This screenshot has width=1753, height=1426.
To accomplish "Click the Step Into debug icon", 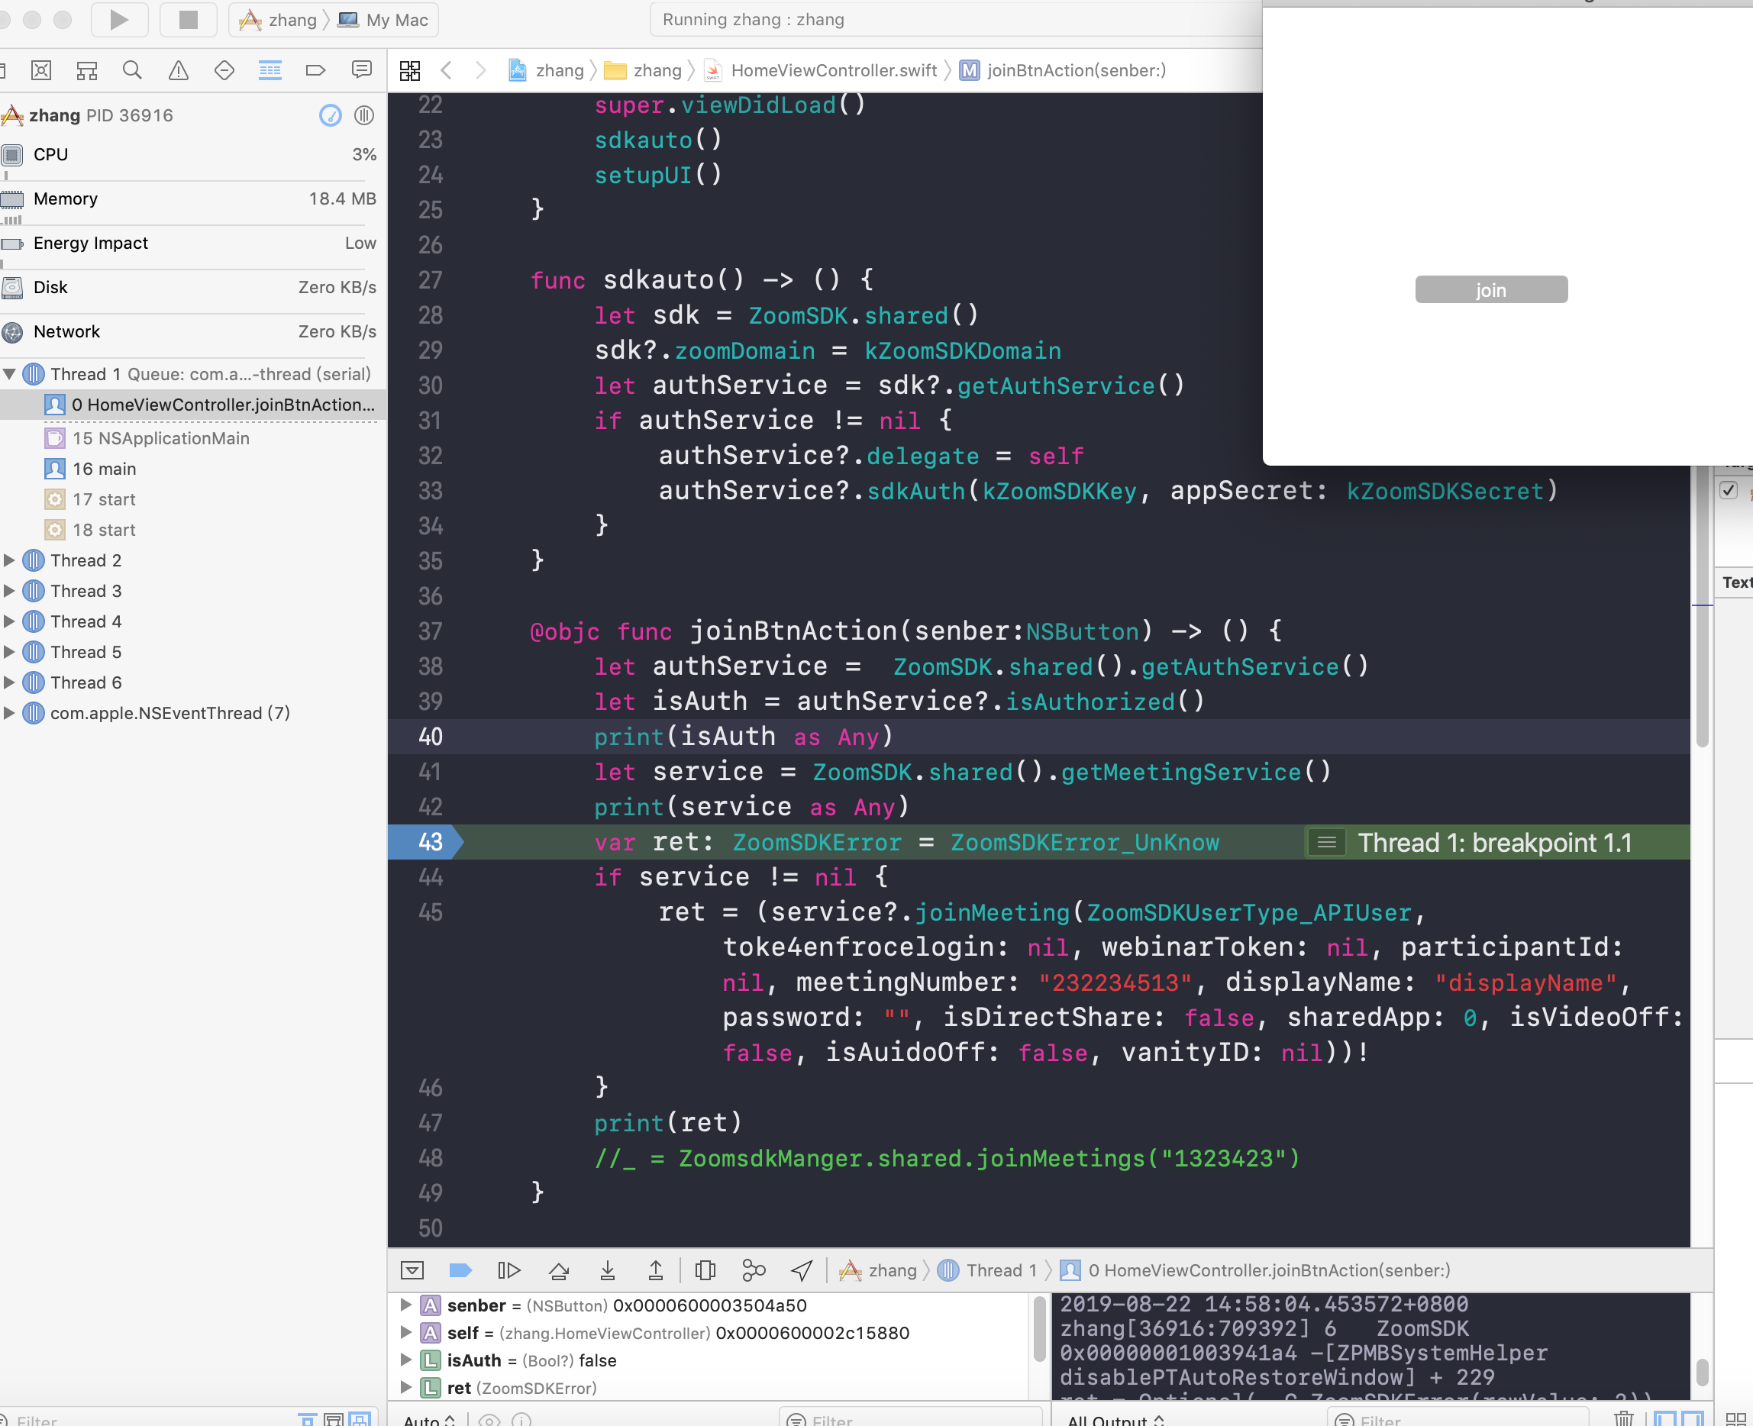I will [x=607, y=1271].
